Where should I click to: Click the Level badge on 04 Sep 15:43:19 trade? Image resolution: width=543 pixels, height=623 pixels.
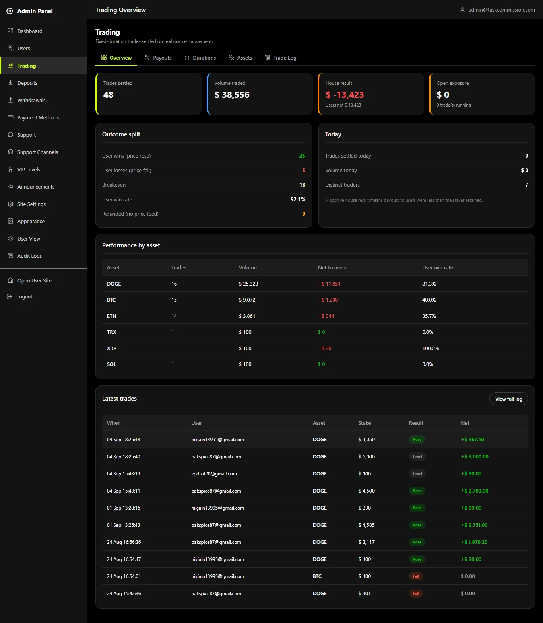[x=417, y=474]
